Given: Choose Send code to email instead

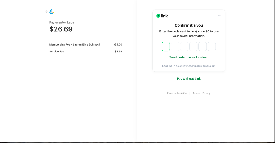Looking at the screenshot, I should tap(189, 57).
